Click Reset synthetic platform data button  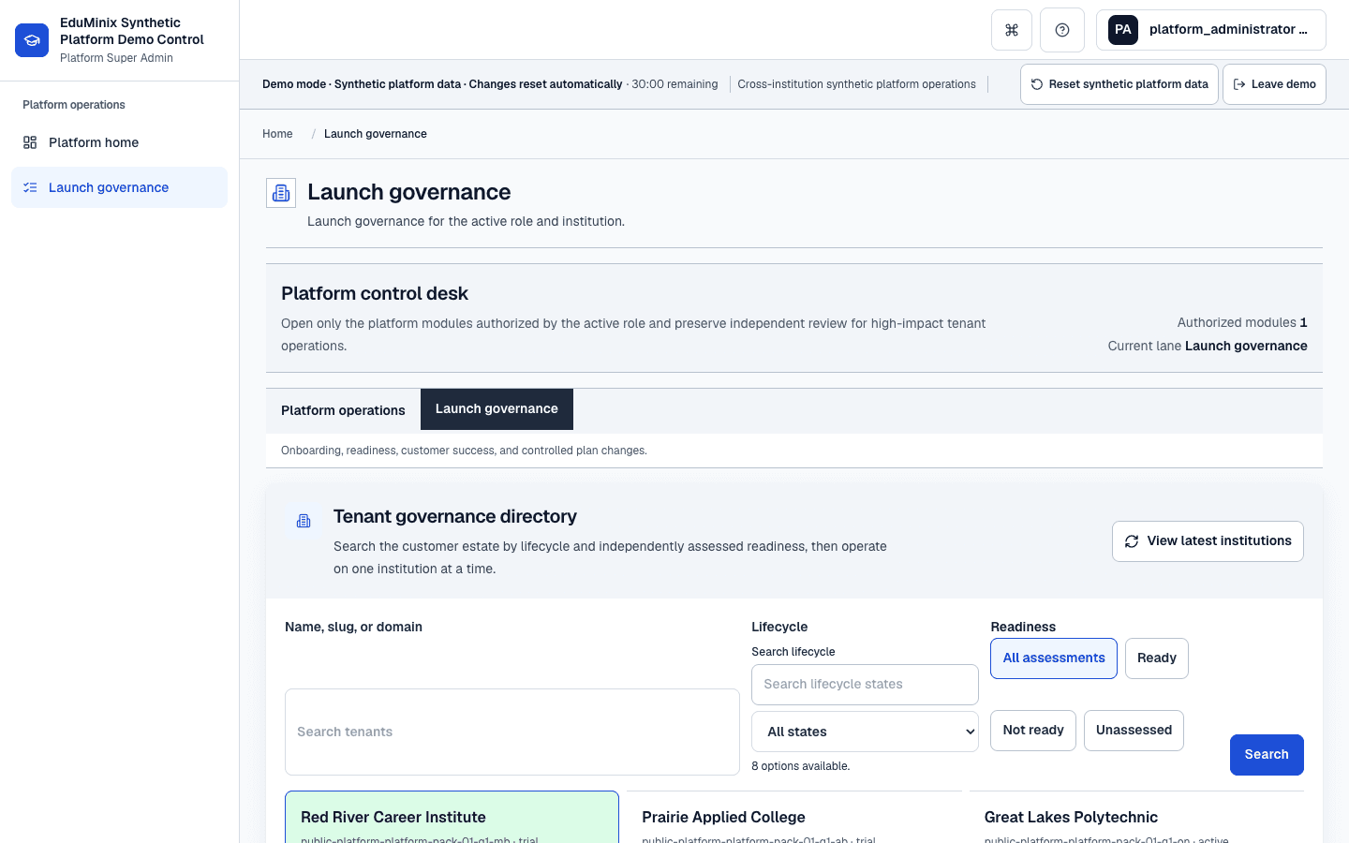(1119, 84)
